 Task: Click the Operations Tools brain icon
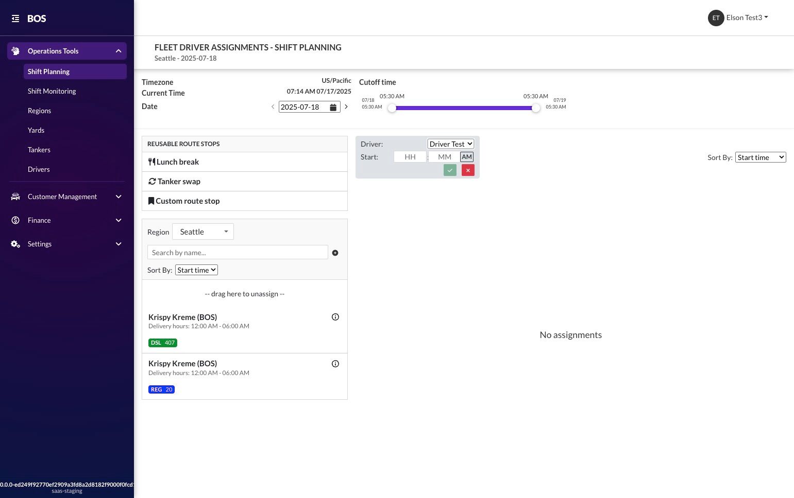[x=15, y=51]
